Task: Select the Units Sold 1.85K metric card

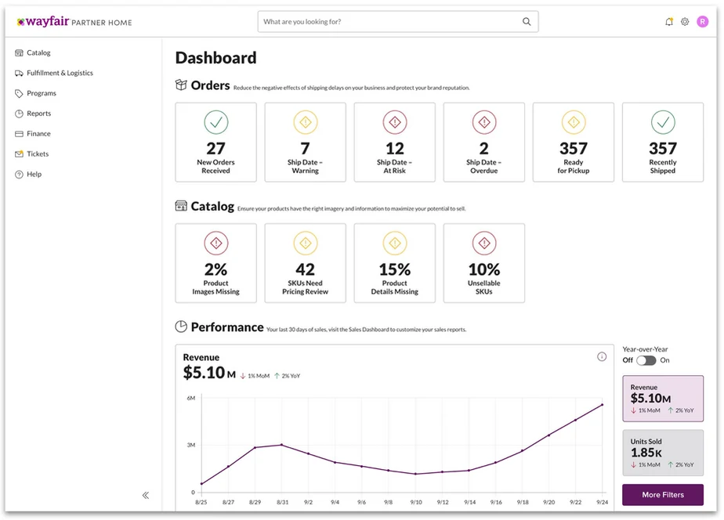Action: (663, 453)
